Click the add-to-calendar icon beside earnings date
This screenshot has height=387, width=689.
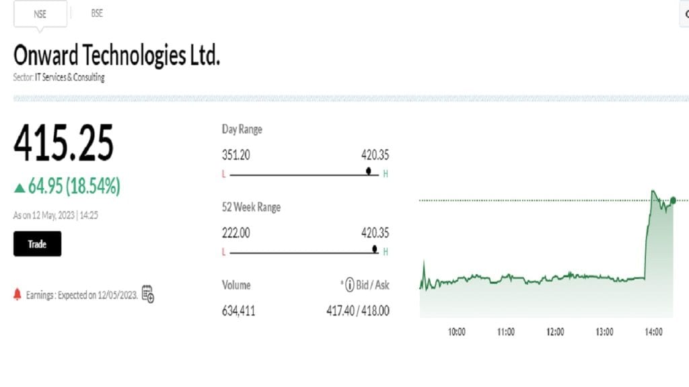[x=148, y=294]
